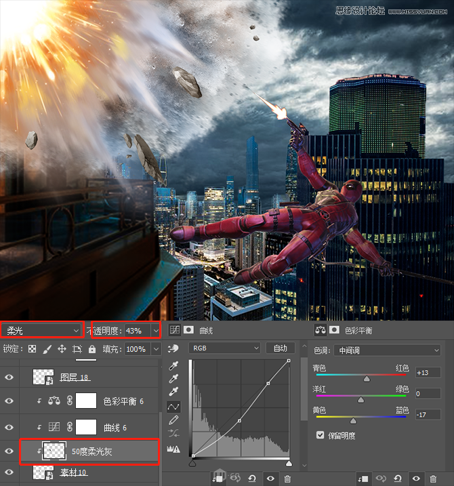
Task: Click the histogram accuracy warning icon
Action: point(173,449)
